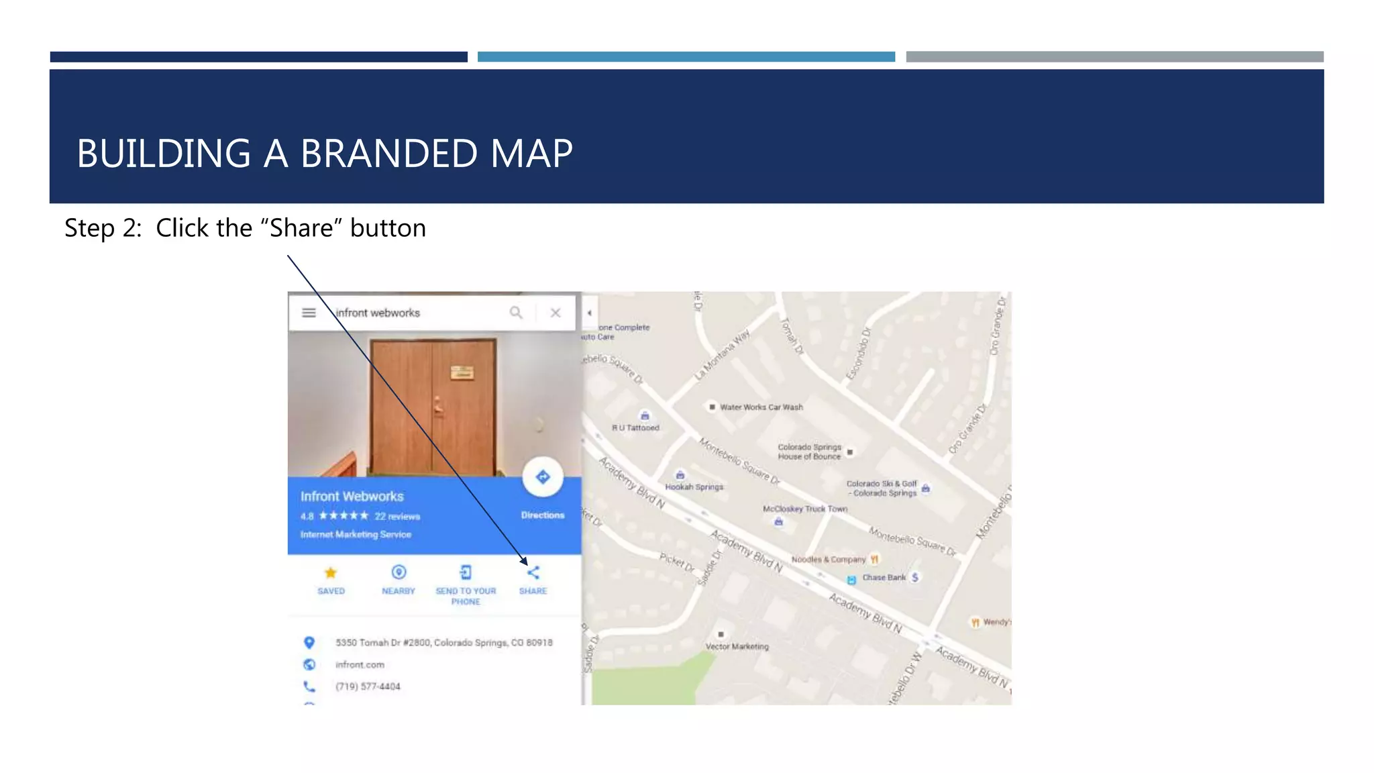Click the blue transit stop icon near Chase Bank
Viewport: 1374px width, 773px height.
851,580
